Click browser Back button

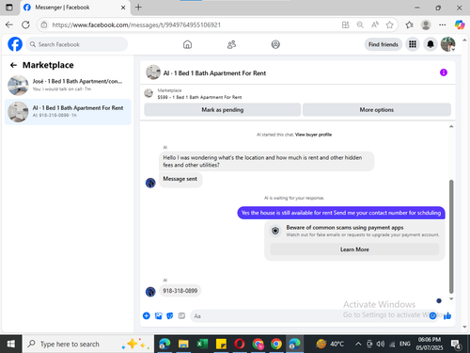tap(9, 24)
